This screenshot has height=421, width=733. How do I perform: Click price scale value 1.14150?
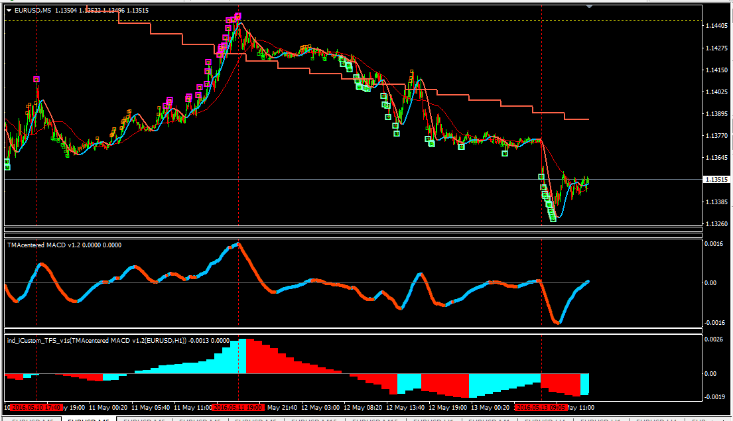[x=716, y=70]
